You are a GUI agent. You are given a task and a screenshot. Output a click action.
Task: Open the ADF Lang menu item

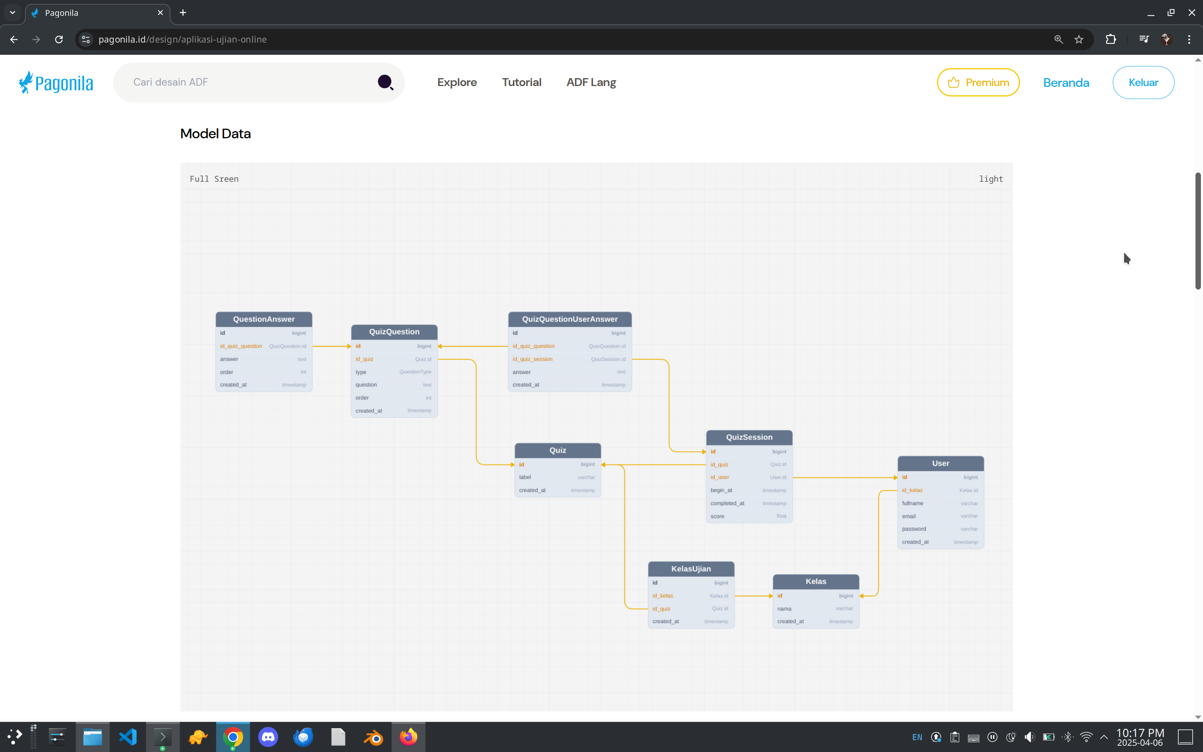click(x=591, y=83)
